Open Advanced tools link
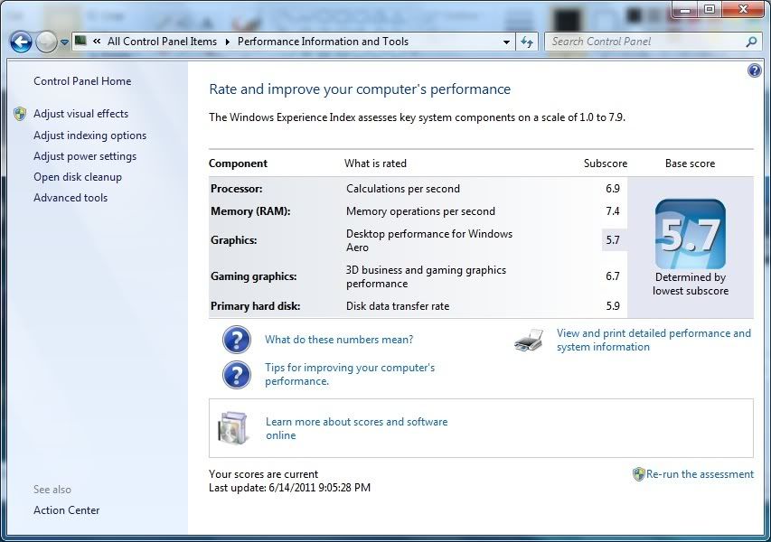 [x=71, y=198]
